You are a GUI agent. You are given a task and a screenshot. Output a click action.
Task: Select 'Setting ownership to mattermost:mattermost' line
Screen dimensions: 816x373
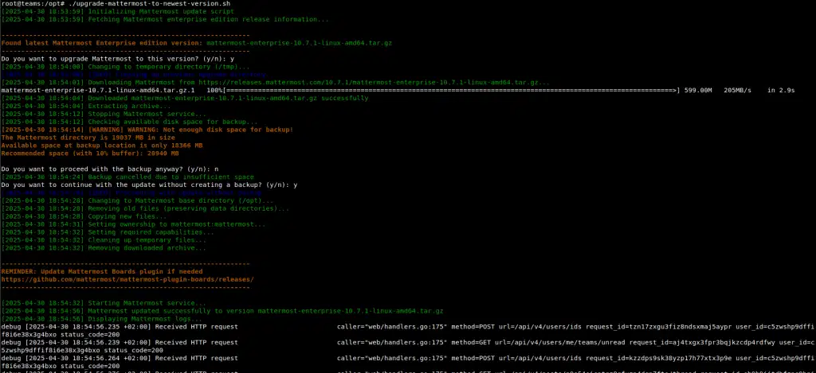tap(133, 224)
